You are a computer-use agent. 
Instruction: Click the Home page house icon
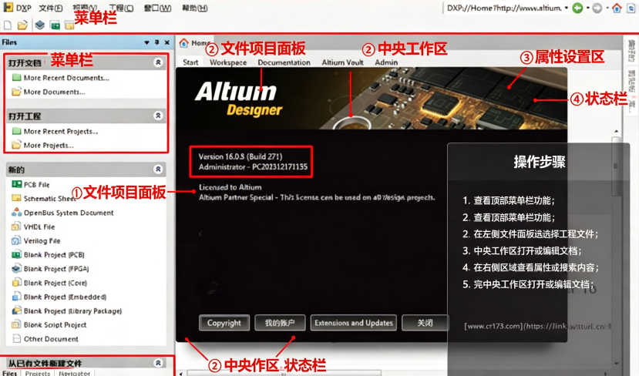point(617,8)
